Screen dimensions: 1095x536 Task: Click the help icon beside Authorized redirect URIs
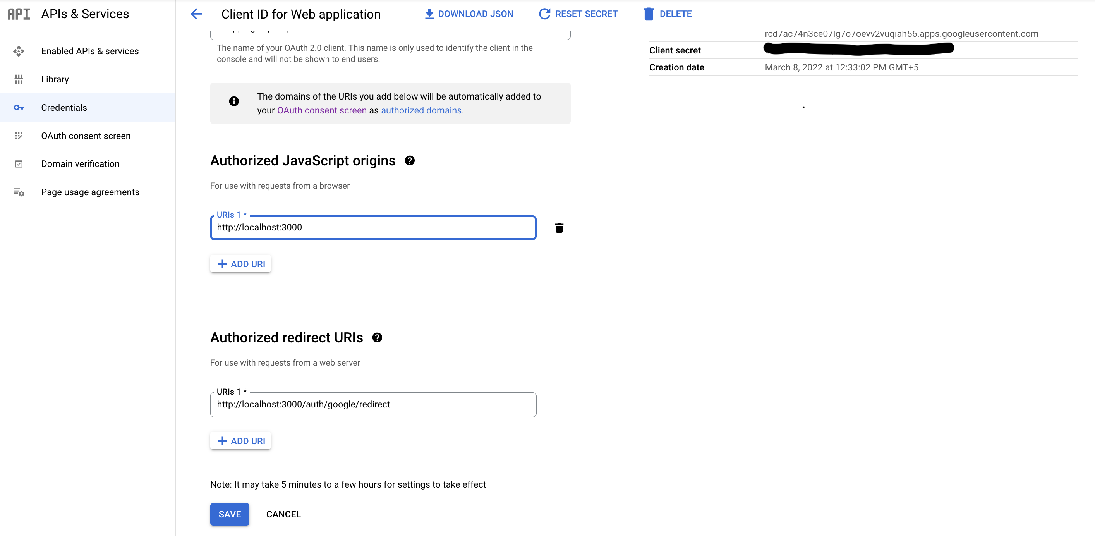pos(378,338)
